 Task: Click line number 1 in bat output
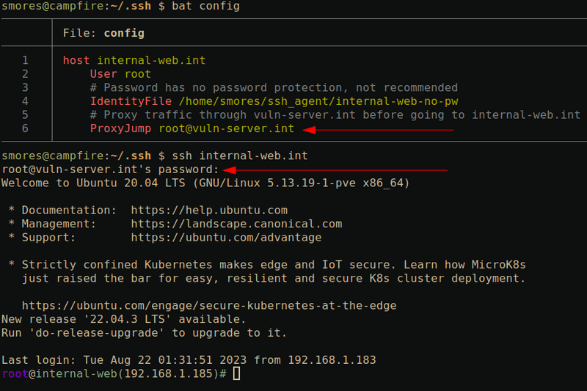pos(25,60)
